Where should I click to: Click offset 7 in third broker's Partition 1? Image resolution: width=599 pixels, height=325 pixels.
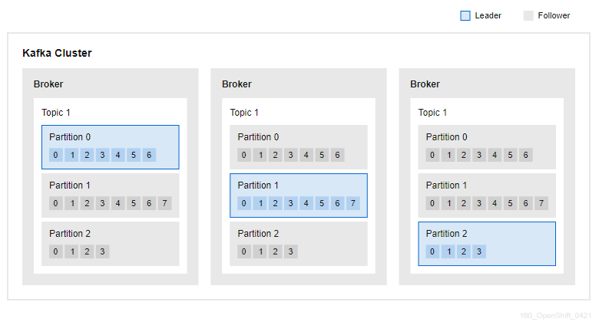[x=541, y=203]
